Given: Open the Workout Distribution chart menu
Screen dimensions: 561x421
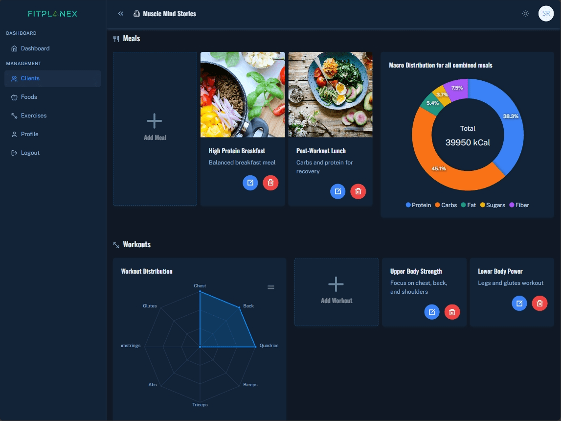Looking at the screenshot, I should click(271, 287).
